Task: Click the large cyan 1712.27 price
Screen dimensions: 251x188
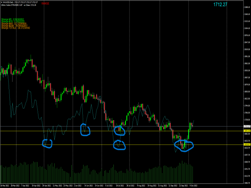Action: click(x=220, y=4)
